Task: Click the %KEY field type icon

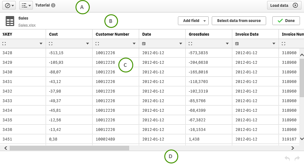Action: [4, 44]
